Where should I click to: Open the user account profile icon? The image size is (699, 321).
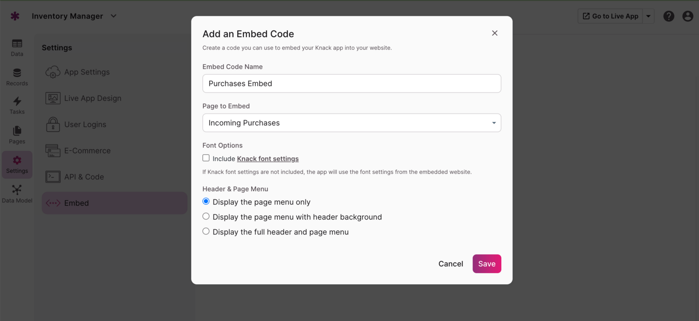(688, 16)
